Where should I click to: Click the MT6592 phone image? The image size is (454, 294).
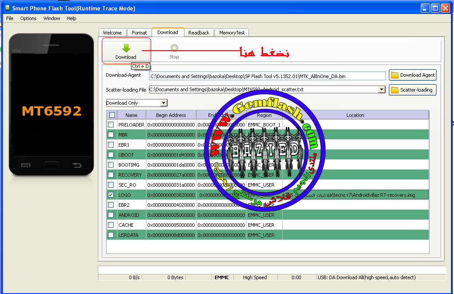52,105
